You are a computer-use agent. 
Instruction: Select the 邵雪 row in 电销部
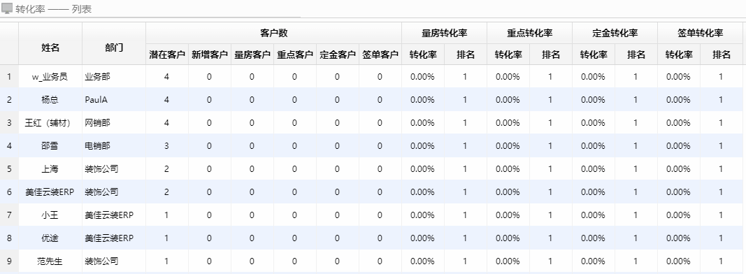coord(373,146)
